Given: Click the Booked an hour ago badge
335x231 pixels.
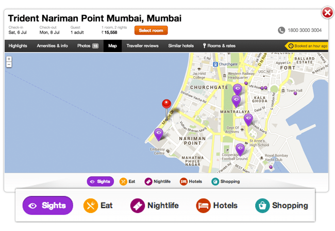Looking at the screenshot, I should (x=307, y=46).
